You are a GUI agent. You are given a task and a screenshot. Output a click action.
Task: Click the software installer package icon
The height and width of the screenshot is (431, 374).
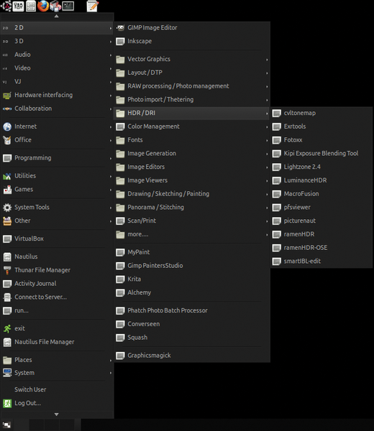(x=55, y=6)
